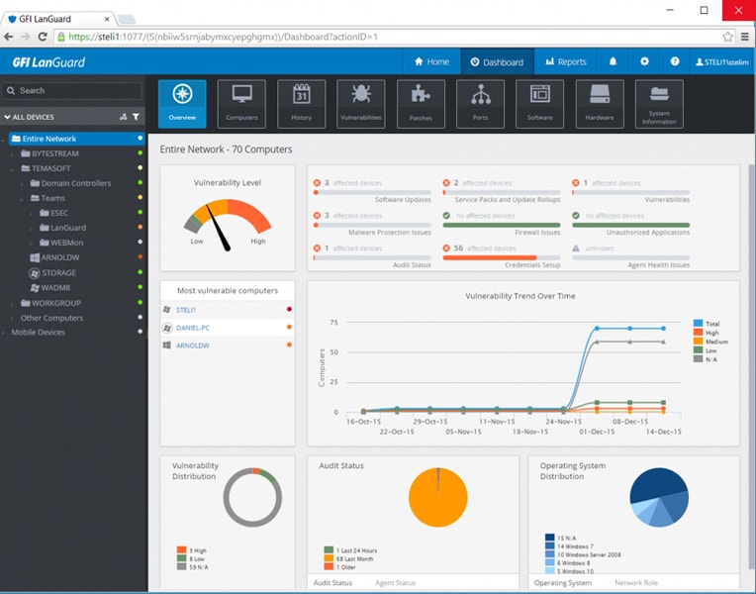Select the STORAGE computer node
The height and width of the screenshot is (594, 756).
click(x=58, y=273)
